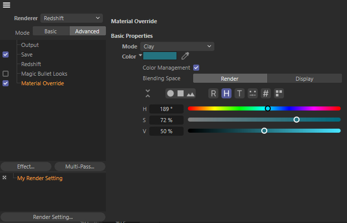Image resolution: width=347 pixels, height=223 pixels.
Task: Open the color mixer icon
Action: [x=253, y=93]
